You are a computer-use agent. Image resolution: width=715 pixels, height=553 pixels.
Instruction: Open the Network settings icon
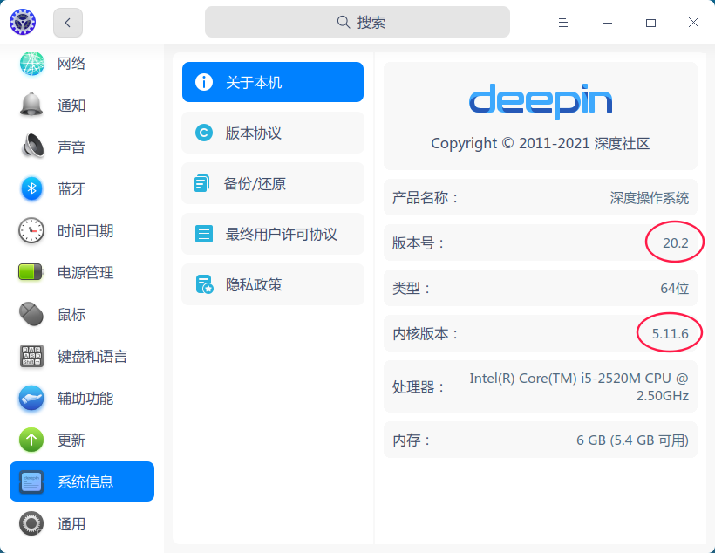[x=32, y=64]
